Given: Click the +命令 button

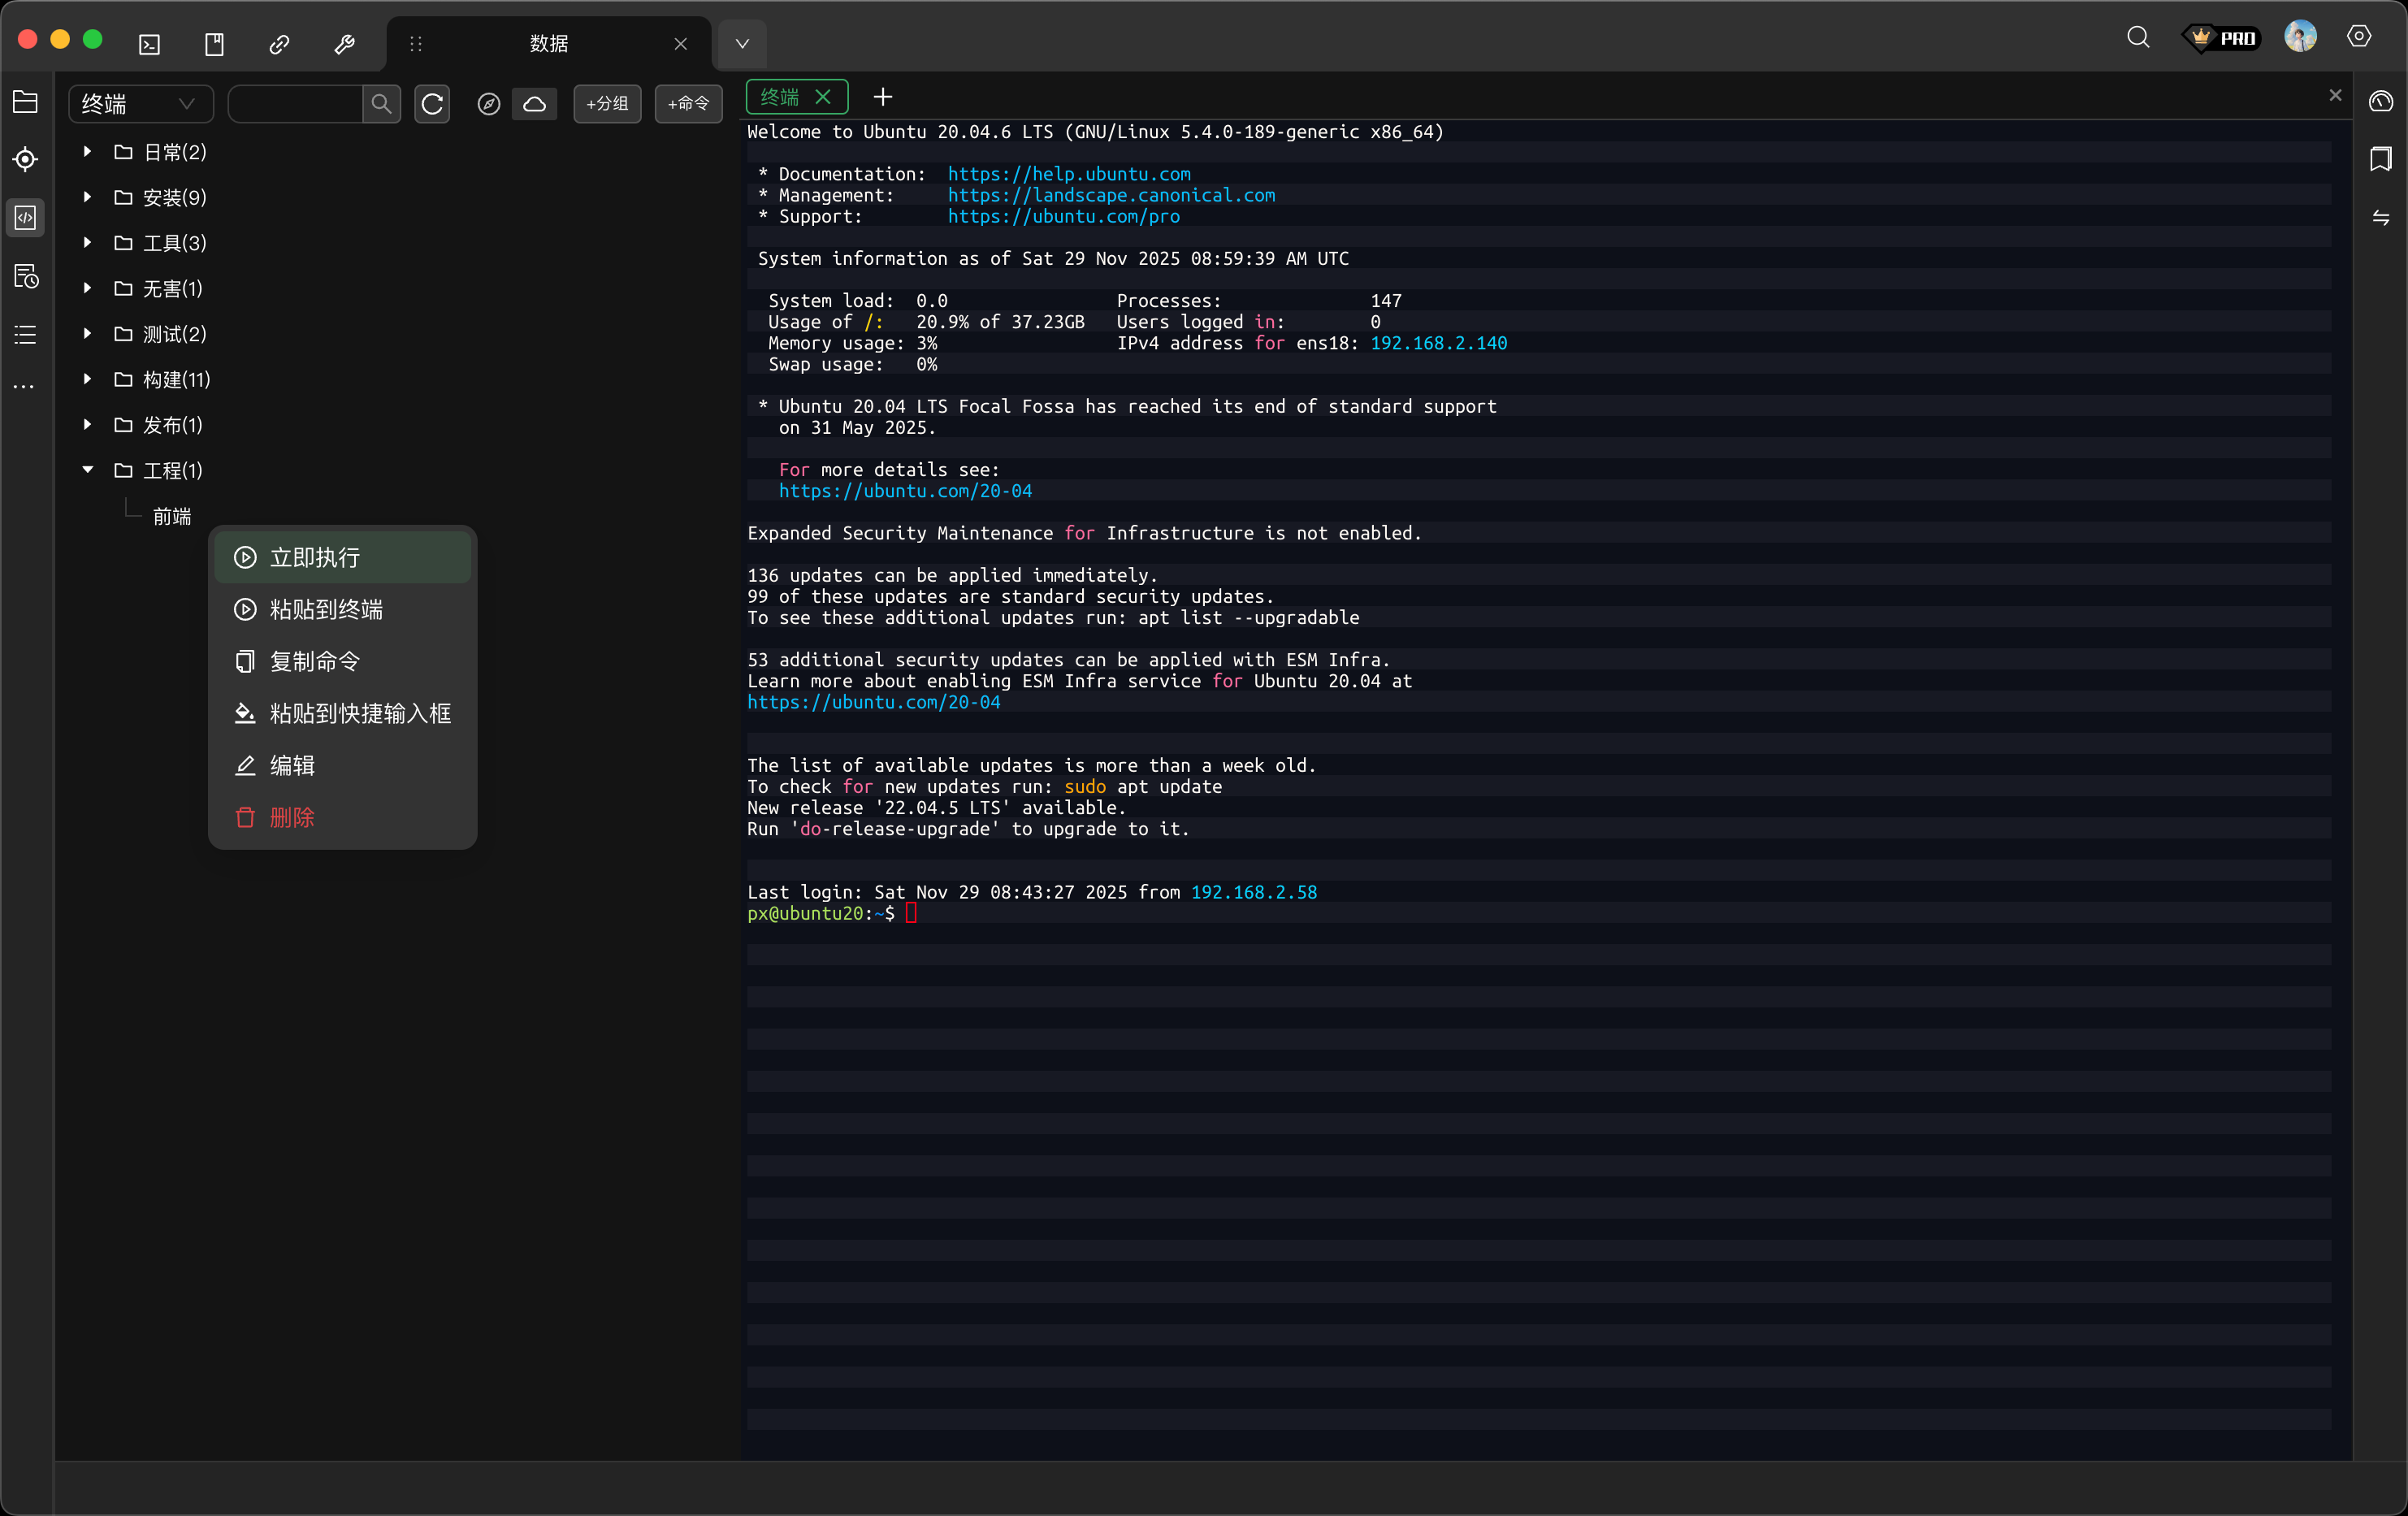Looking at the screenshot, I should (688, 103).
